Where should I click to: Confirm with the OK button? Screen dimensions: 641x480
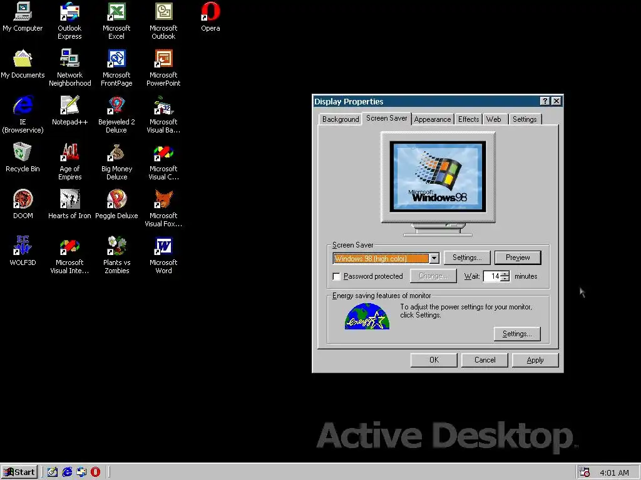pyautogui.click(x=434, y=360)
